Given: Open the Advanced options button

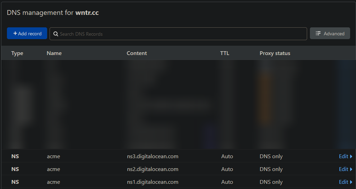Looking at the screenshot, I should pos(330,34).
